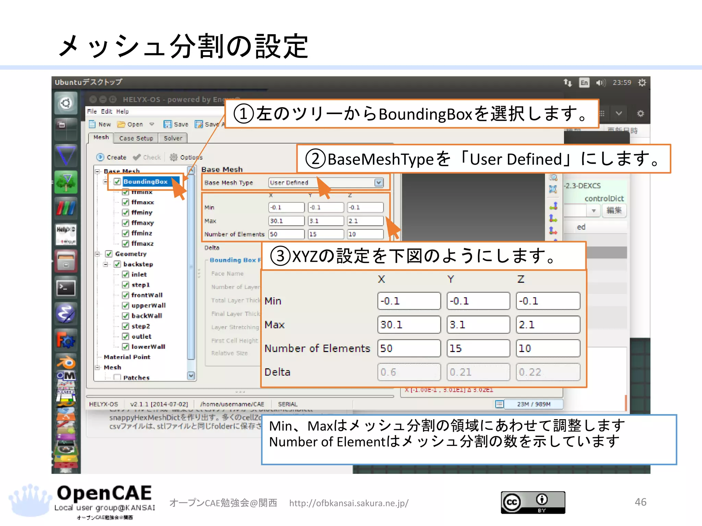Open the file cabinet launcher icon
This screenshot has width=702, height=526.
(66, 261)
